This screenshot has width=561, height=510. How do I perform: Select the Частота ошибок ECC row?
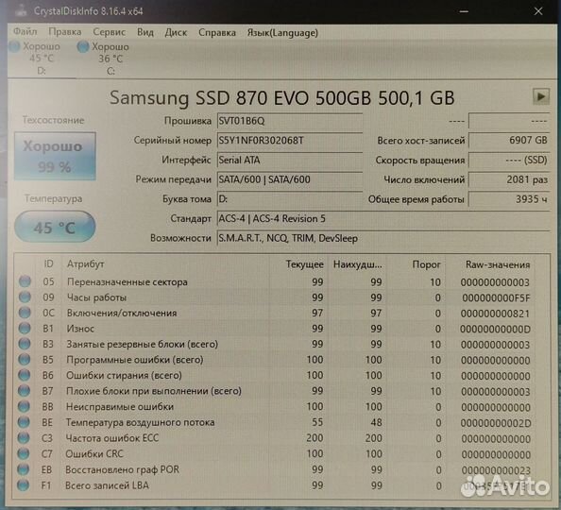click(276, 438)
